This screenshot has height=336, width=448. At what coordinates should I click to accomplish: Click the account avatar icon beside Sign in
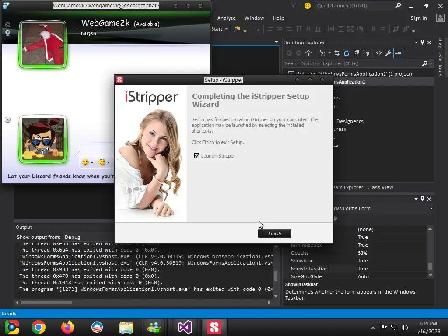coord(440,17)
